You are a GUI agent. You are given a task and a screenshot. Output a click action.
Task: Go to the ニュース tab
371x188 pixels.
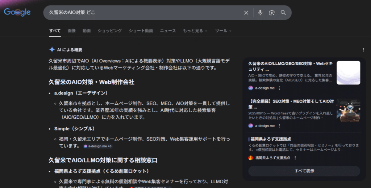168,31
